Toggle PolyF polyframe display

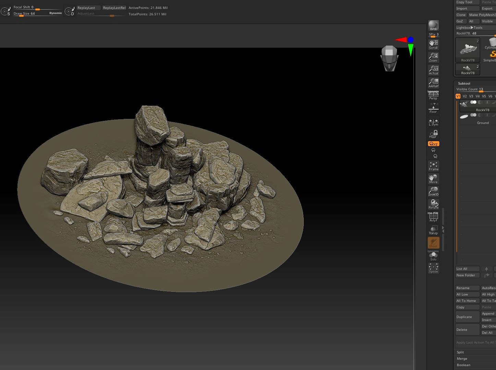(x=433, y=217)
